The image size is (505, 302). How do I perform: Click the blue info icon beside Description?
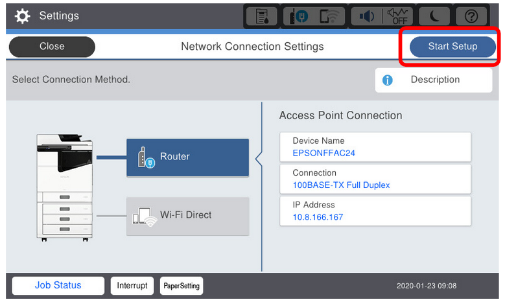388,80
